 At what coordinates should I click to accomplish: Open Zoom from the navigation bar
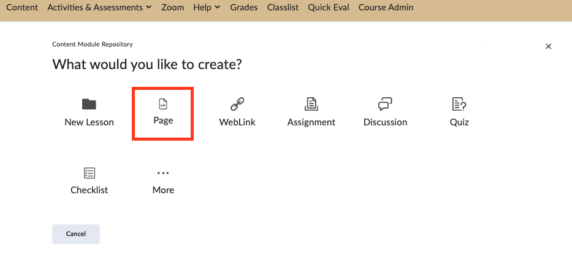(172, 8)
